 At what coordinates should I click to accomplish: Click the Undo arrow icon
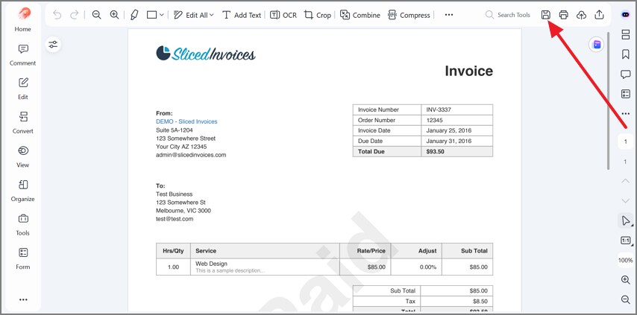click(x=57, y=15)
